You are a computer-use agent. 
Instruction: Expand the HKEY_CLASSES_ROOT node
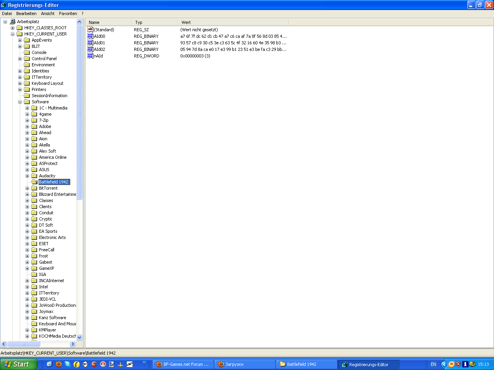click(12, 28)
